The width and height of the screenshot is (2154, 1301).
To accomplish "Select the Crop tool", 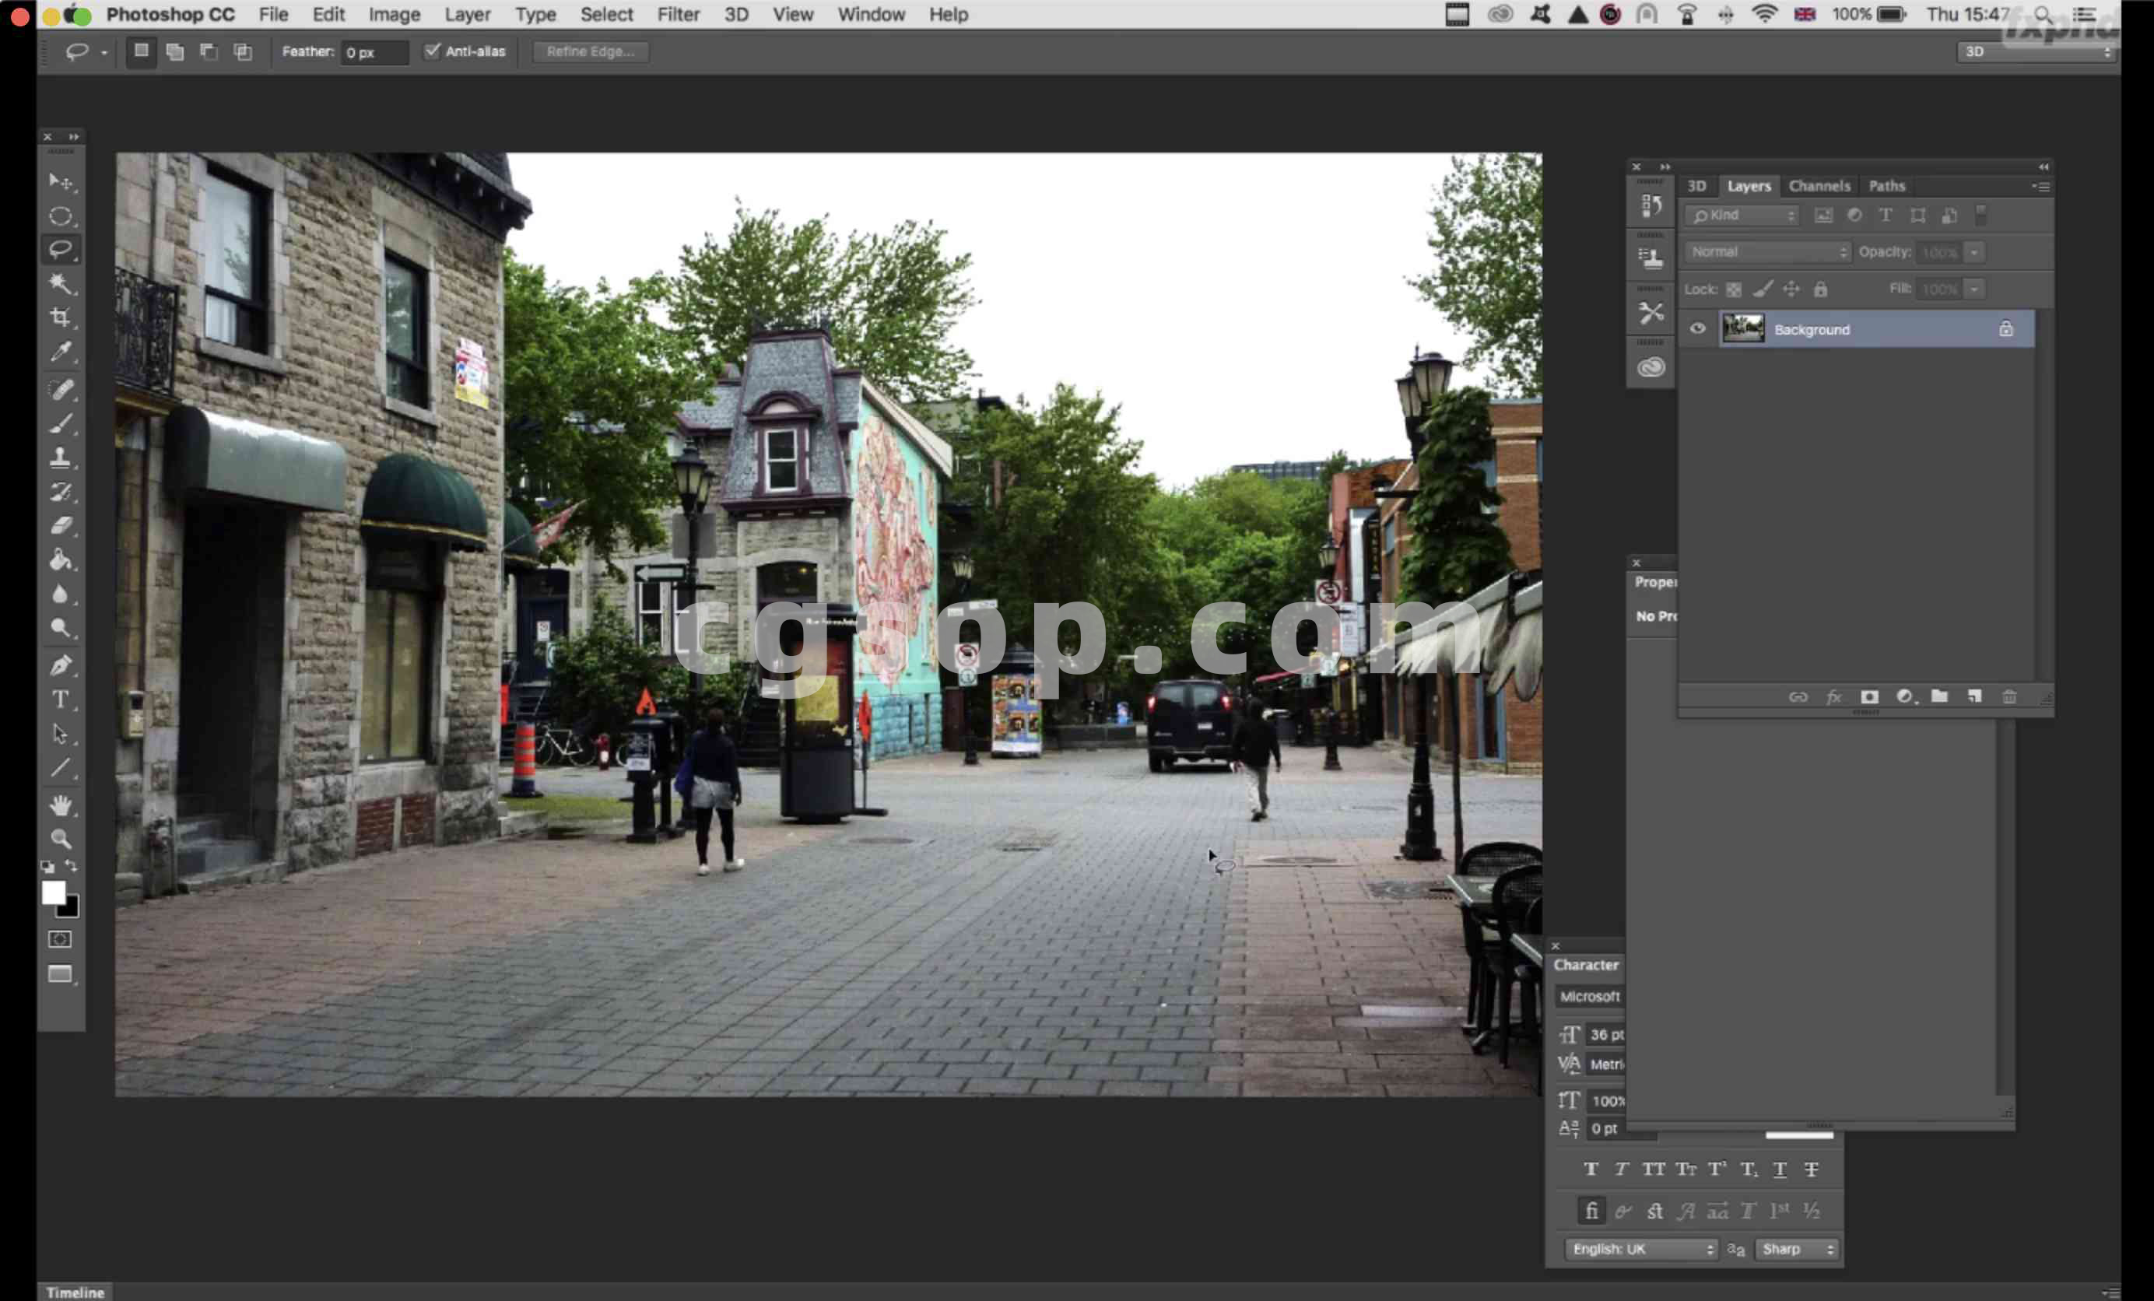I will tap(61, 317).
